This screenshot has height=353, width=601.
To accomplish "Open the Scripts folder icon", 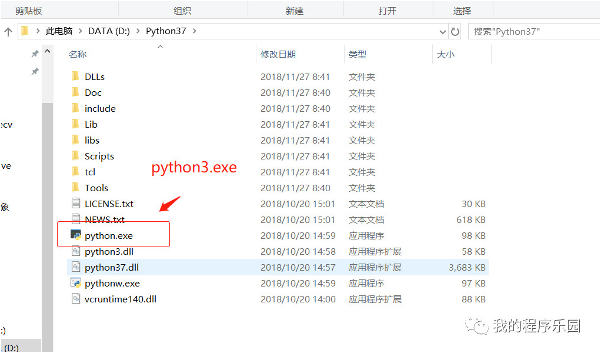I will 75,156.
